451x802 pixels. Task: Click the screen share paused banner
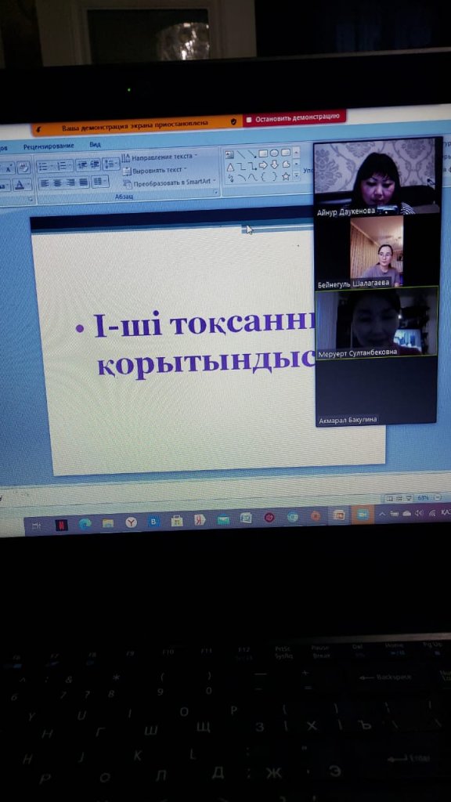(135, 123)
